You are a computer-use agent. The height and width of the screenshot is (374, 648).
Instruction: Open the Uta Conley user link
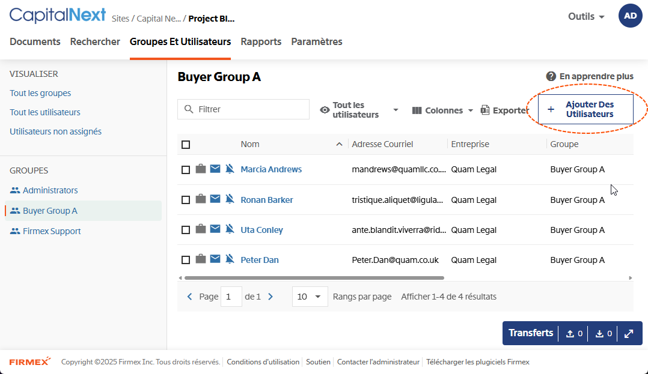(261, 230)
